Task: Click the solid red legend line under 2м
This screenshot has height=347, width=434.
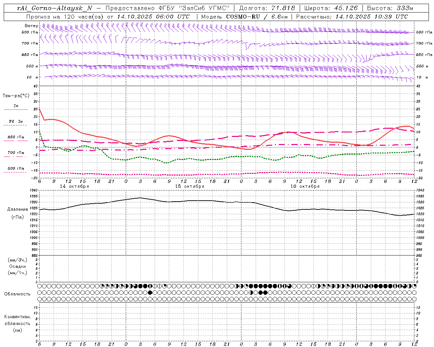Action: coord(16,110)
